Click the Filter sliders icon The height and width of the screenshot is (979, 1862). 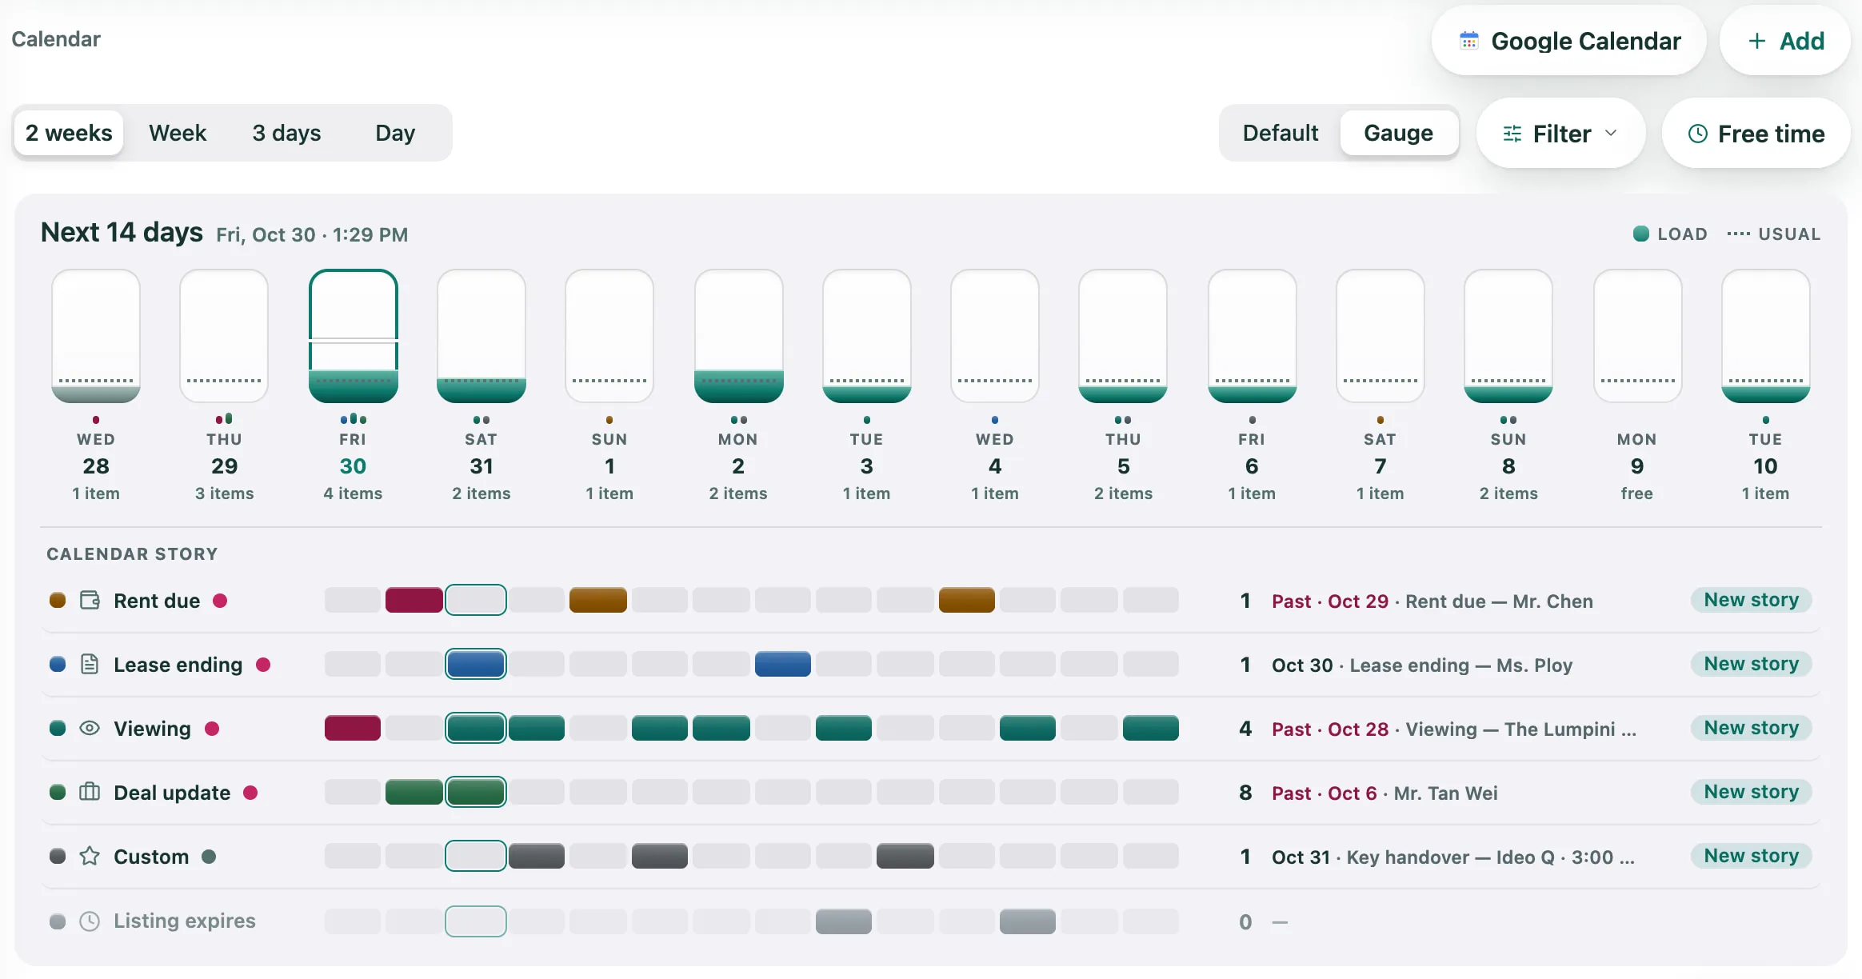click(1512, 134)
